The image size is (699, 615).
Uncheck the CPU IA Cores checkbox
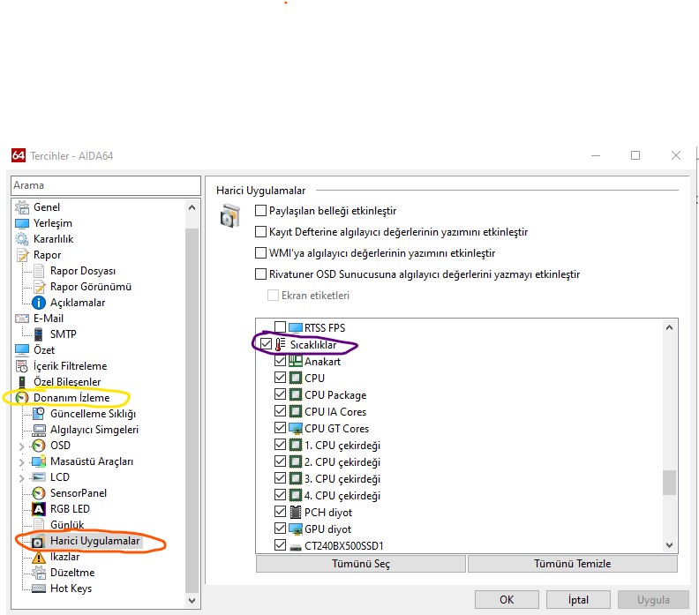point(280,411)
